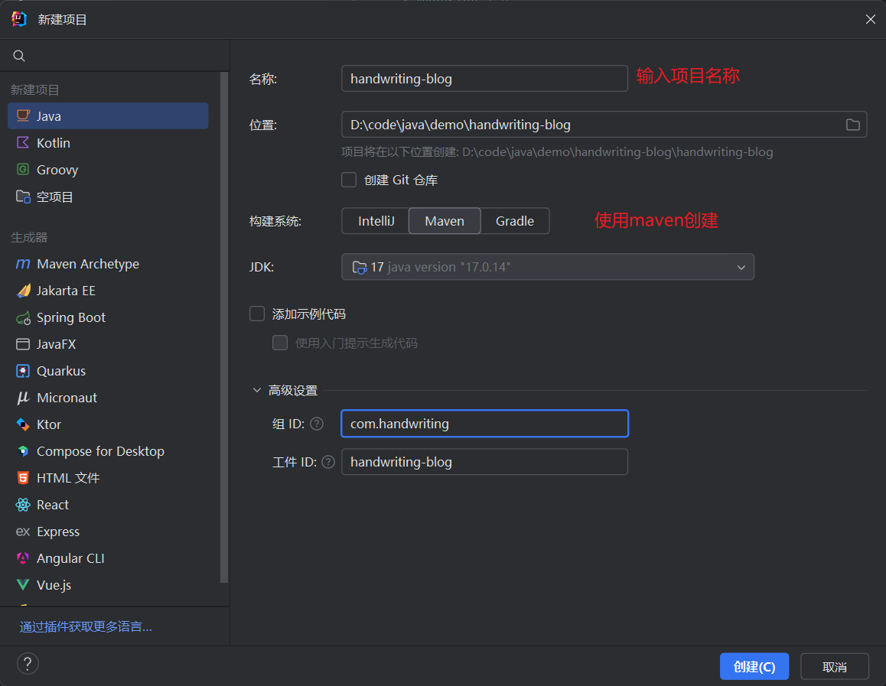Open the 通过插件获取更多语言 link

point(86,627)
